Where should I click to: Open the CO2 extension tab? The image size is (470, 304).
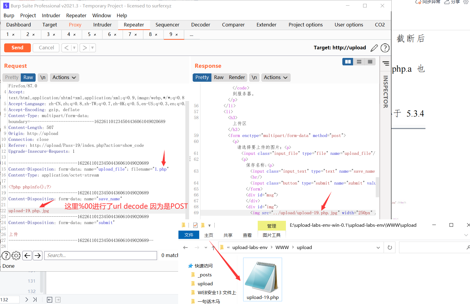point(380,25)
